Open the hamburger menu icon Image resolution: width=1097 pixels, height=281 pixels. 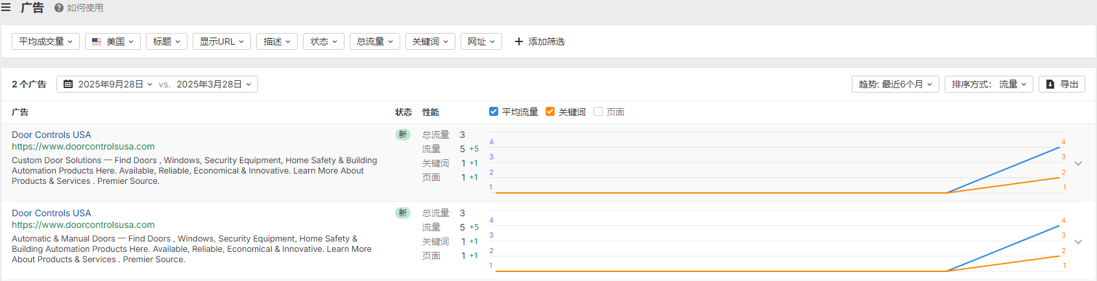(x=6, y=8)
